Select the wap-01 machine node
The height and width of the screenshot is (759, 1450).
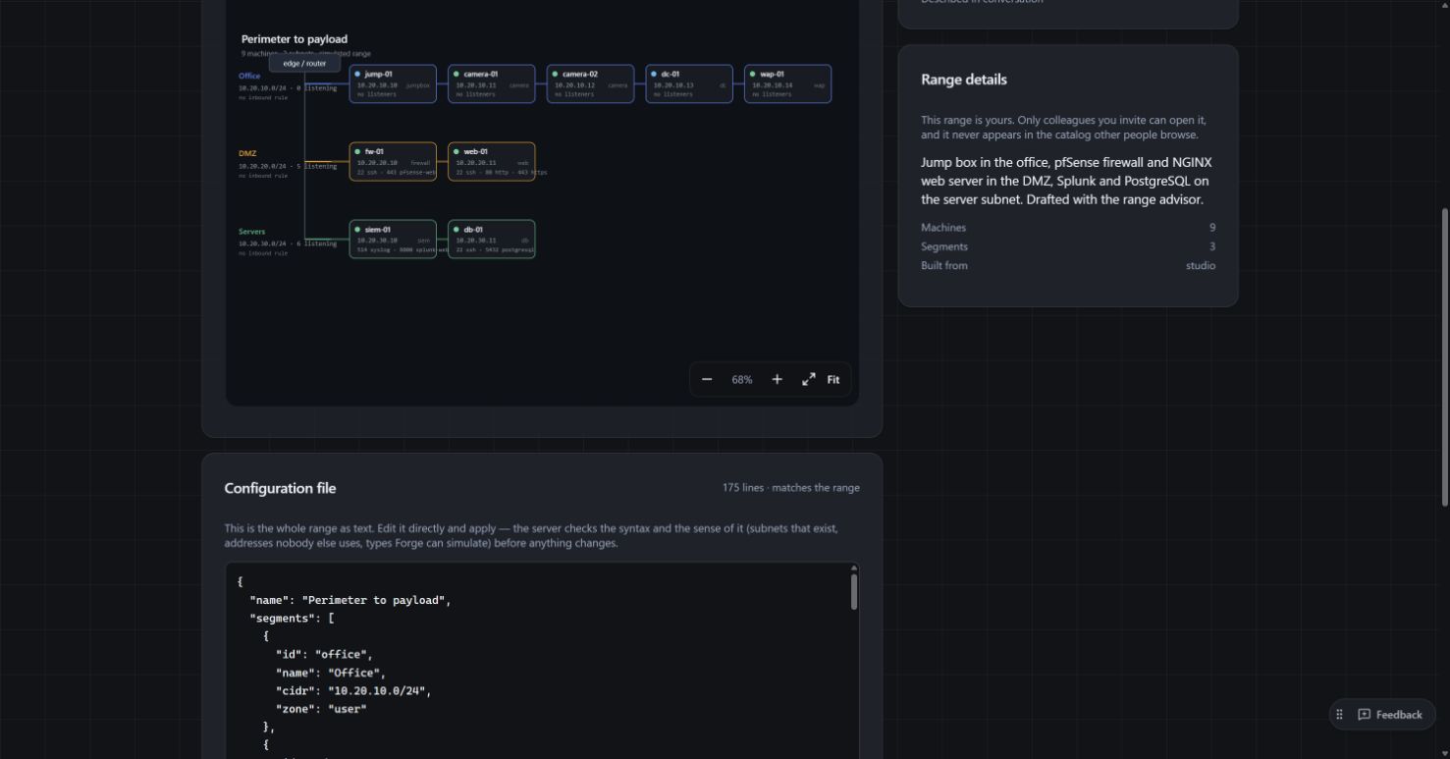788,84
